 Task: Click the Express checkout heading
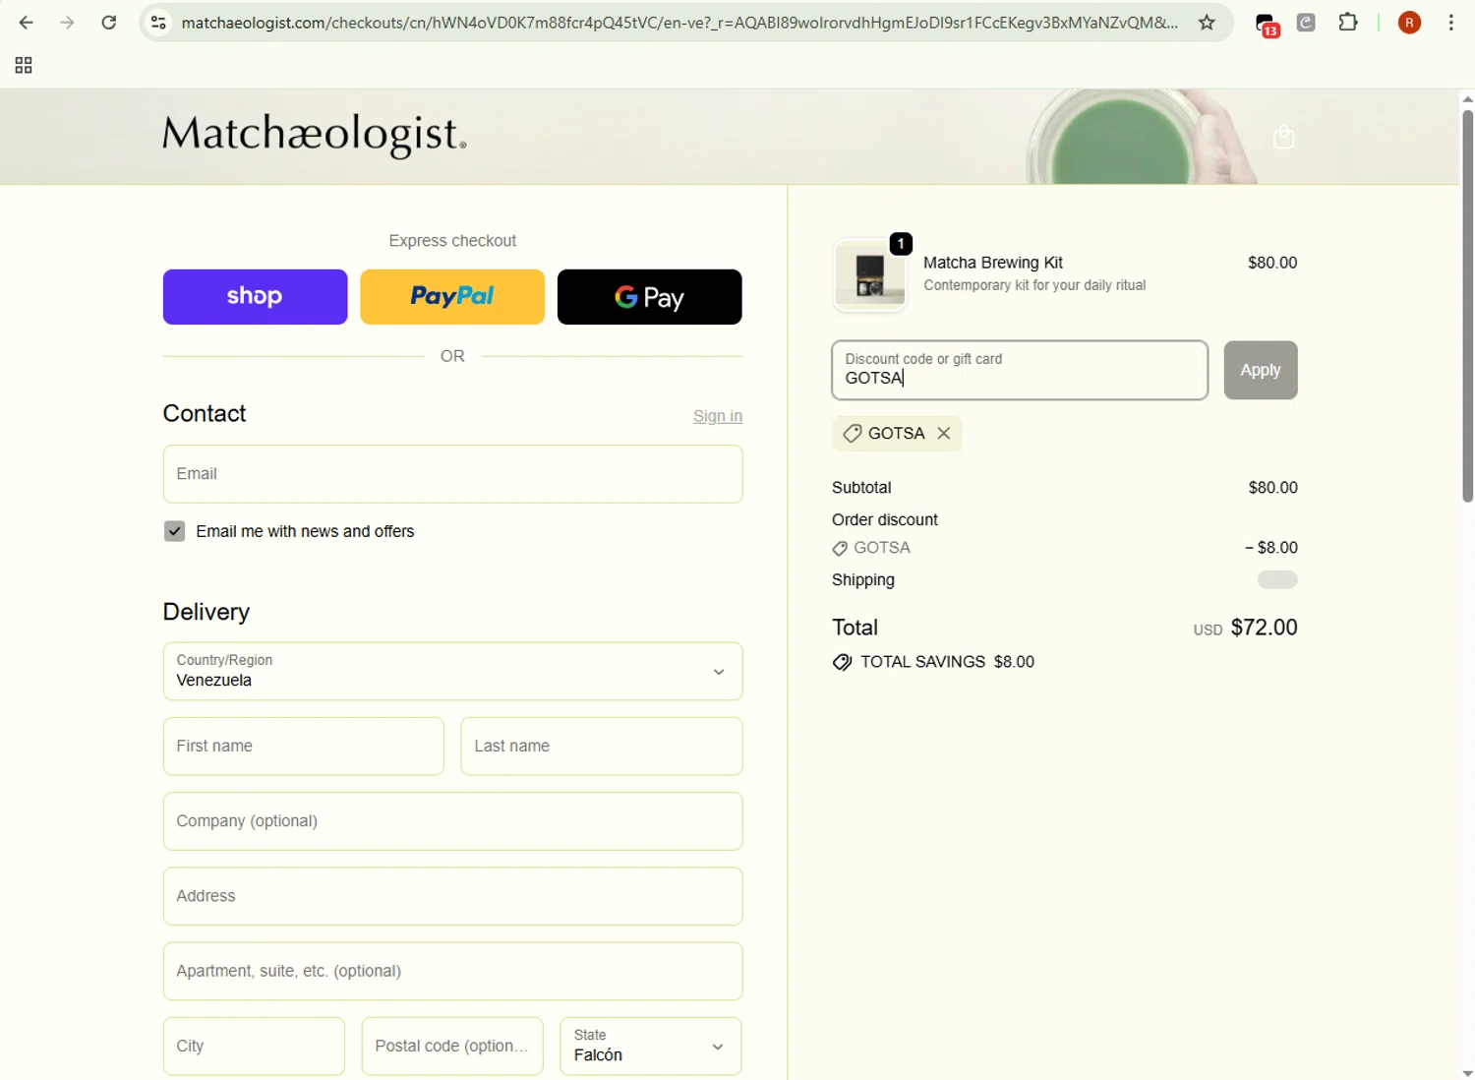(452, 241)
